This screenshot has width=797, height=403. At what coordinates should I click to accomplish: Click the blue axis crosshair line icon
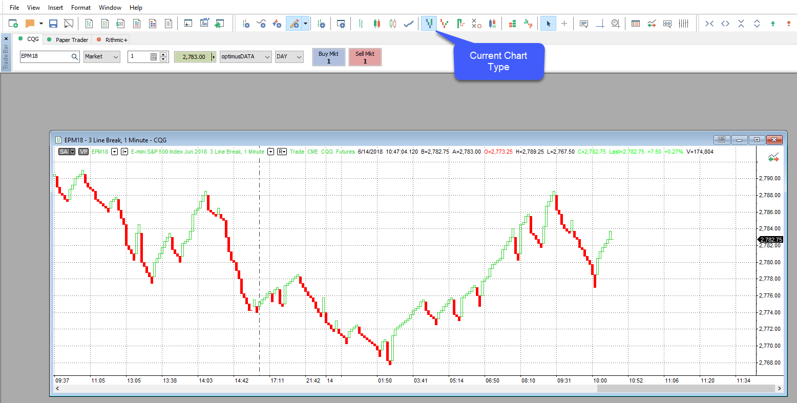pos(600,24)
